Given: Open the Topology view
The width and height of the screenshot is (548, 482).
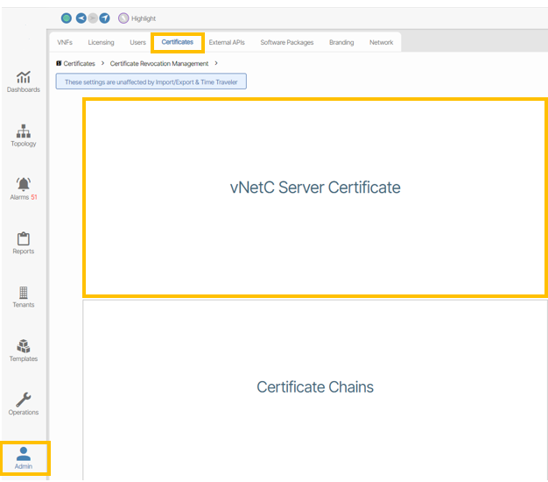Looking at the screenshot, I should 24,135.
